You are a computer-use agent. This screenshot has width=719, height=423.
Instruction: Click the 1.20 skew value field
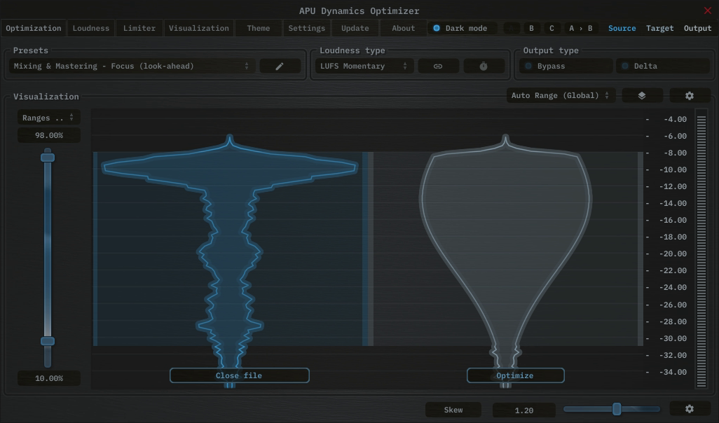523,410
